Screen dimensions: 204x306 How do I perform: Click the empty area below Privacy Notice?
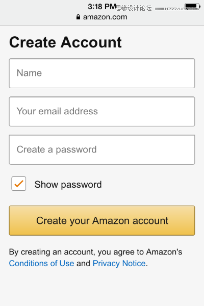[x=102, y=287]
